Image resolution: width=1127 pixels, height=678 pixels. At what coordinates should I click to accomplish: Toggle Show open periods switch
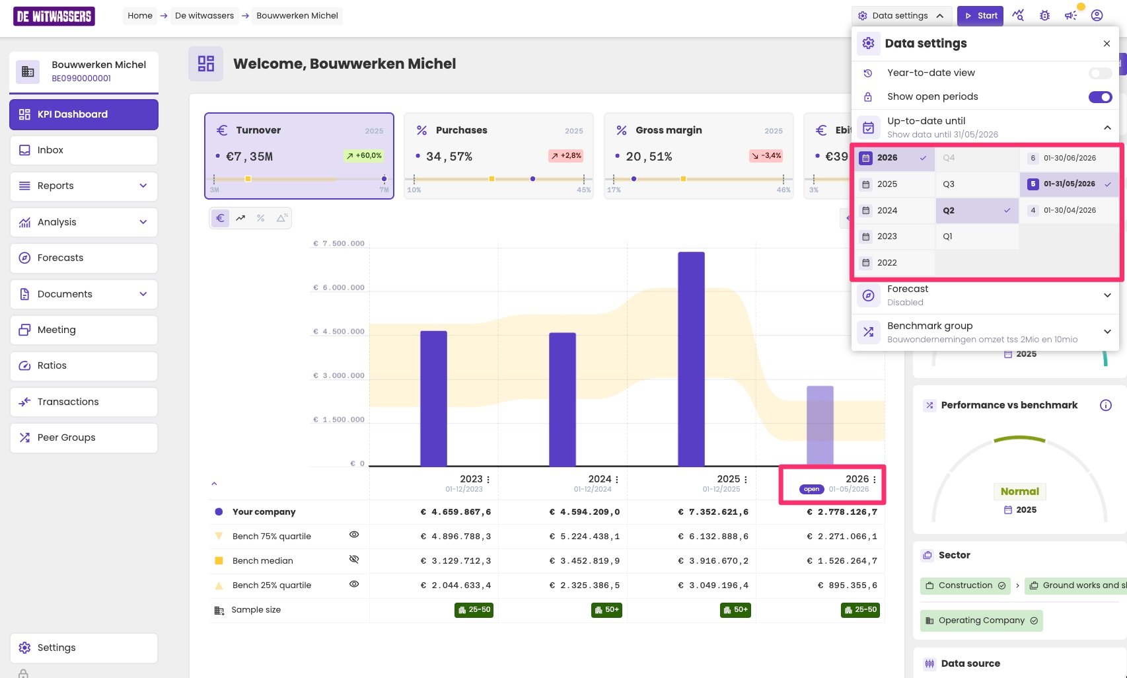pos(1100,97)
